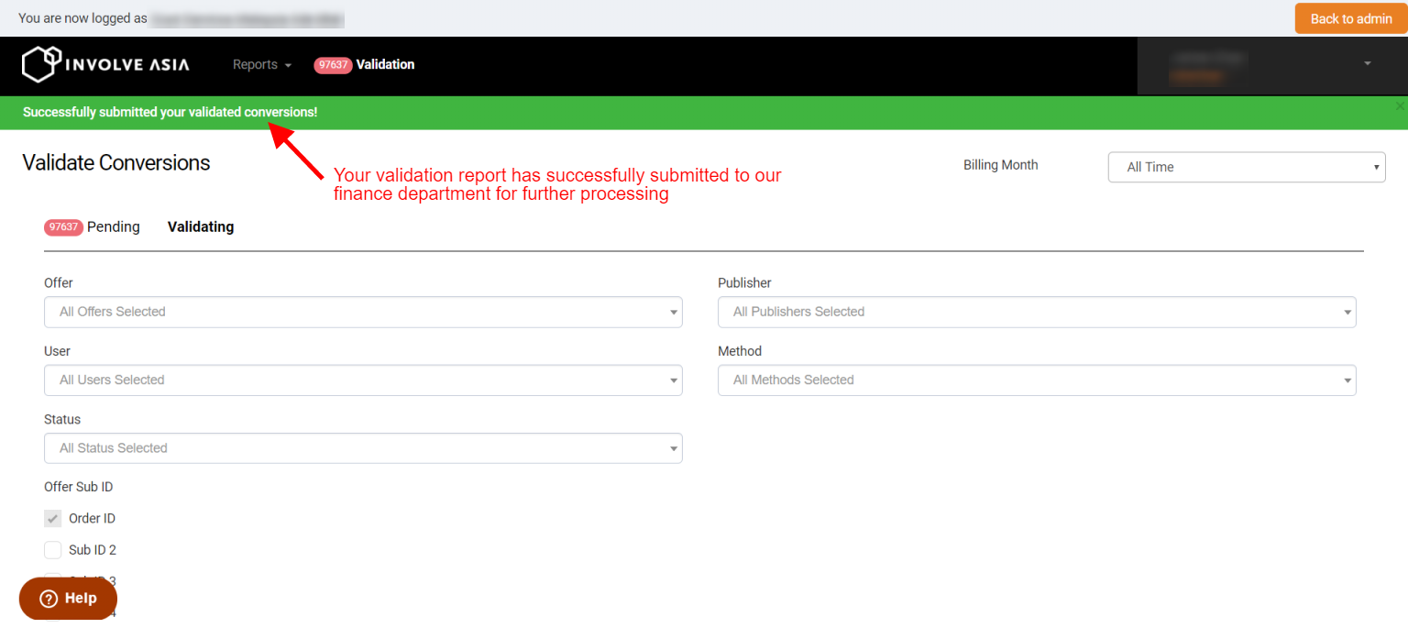Expand the Offer selector
Screen dimensions: 1408x628
(363, 312)
